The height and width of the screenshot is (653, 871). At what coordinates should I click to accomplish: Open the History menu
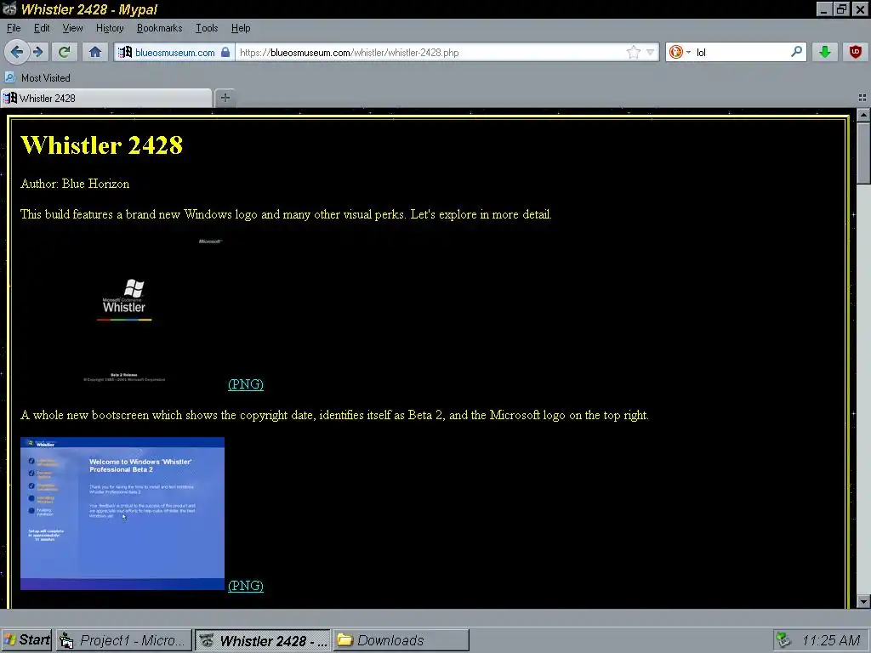click(110, 28)
